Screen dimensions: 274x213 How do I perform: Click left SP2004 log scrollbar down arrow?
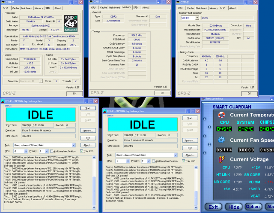click(94, 208)
